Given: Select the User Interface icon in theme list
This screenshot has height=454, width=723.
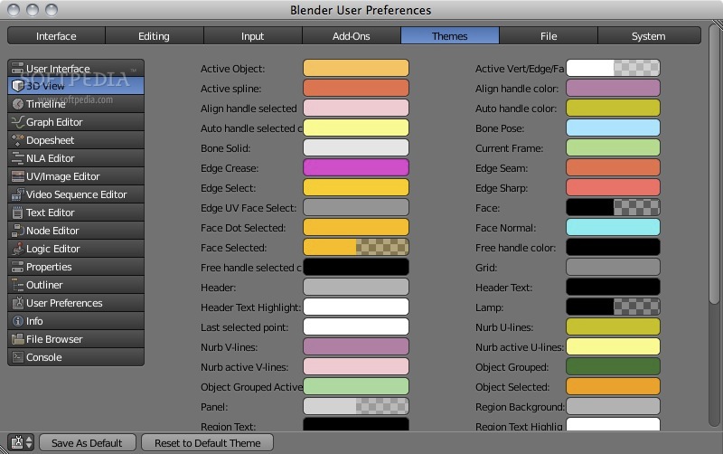Looking at the screenshot, I should click(17, 69).
